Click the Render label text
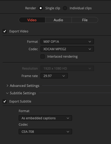 coord(30,8)
